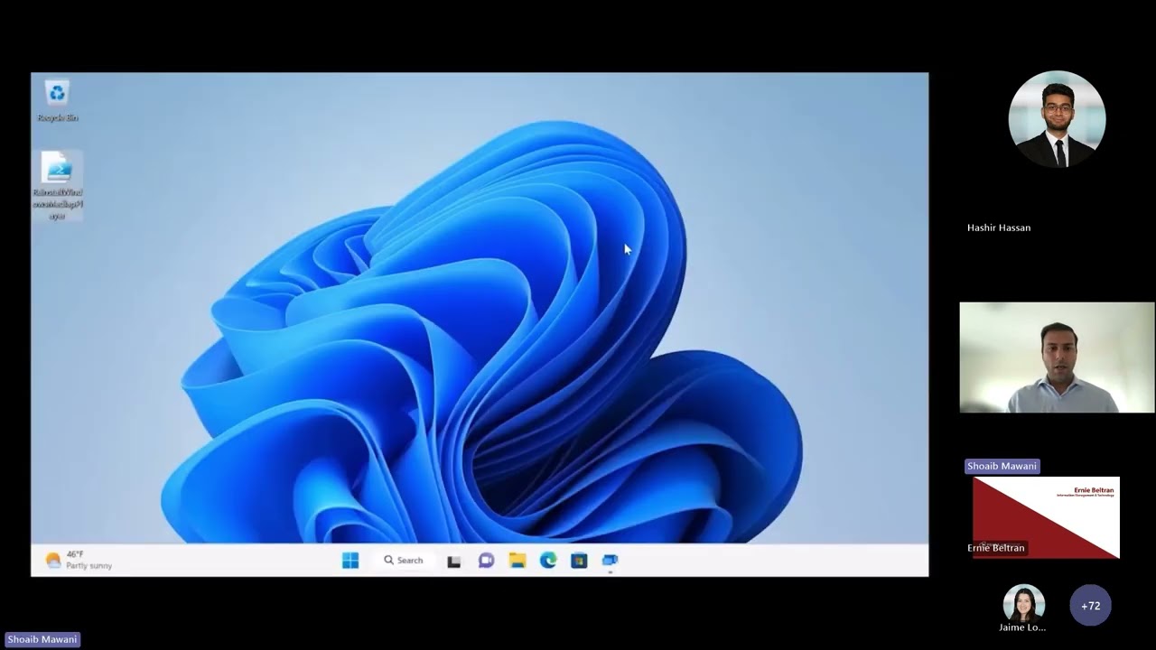
Task: Click the Shoaib Mawani presenter label at bottom left
Action: pyautogui.click(x=42, y=639)
